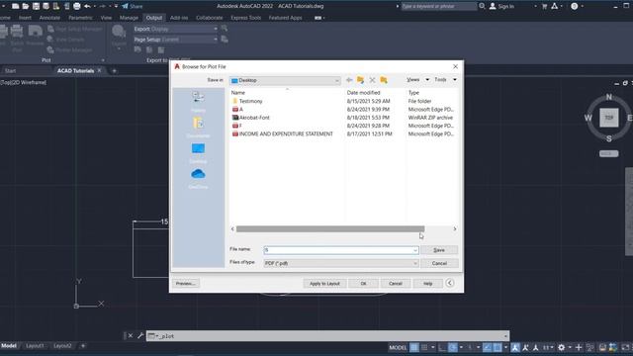The width and height of the screenshot is (633, 356).
Task: Open Desktop in the places sidebar
Action: click(x=198, y=153)
